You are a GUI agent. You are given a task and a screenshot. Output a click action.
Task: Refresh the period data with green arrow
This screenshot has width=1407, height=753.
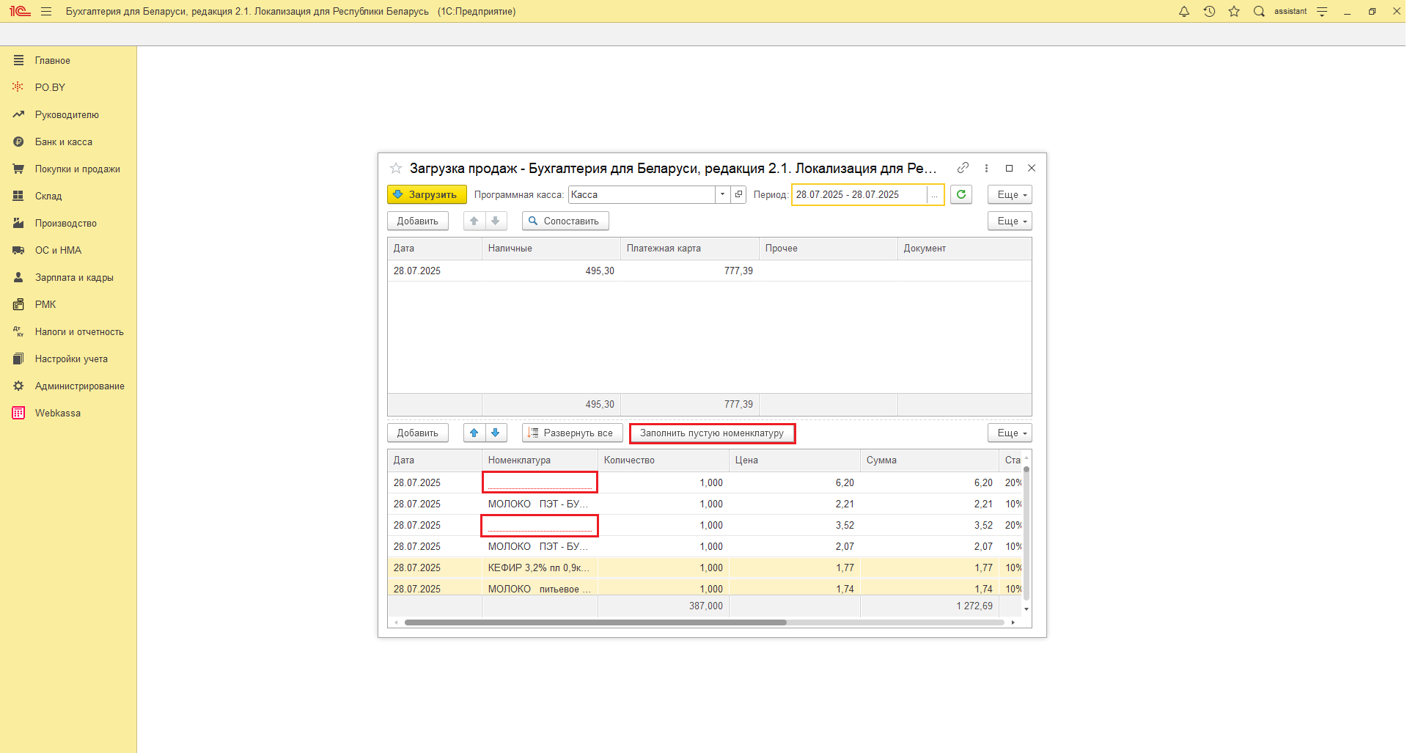(961, 194)
